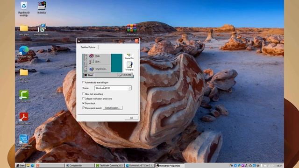Launch Adobe Reader DC from the desktop

click(x=24, y=119)
